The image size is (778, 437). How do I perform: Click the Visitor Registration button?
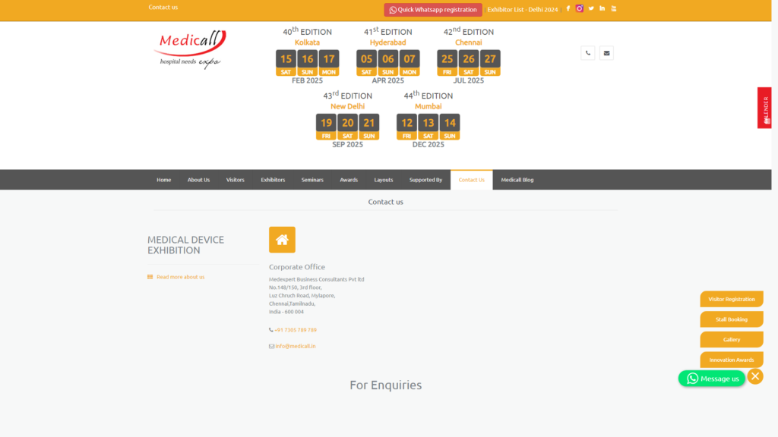[732, 299]
